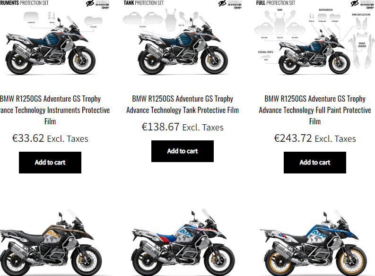
Task: Open the Full Paint Protective Film title link
Action: 315,110
